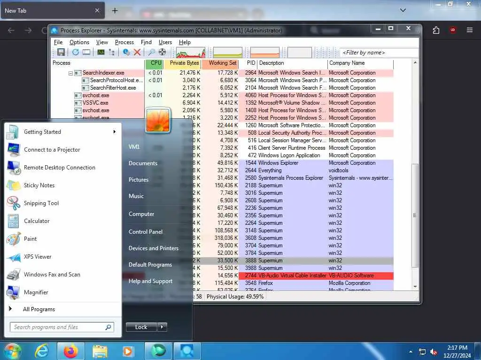Open System Information via toolbar icon
Viewport: 481px width, 360px height.
tap(101, 52)
